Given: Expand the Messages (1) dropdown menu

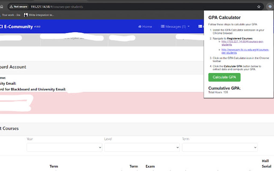Looking at the screenshot, I should pyautogui.click(x=189, y=27).
